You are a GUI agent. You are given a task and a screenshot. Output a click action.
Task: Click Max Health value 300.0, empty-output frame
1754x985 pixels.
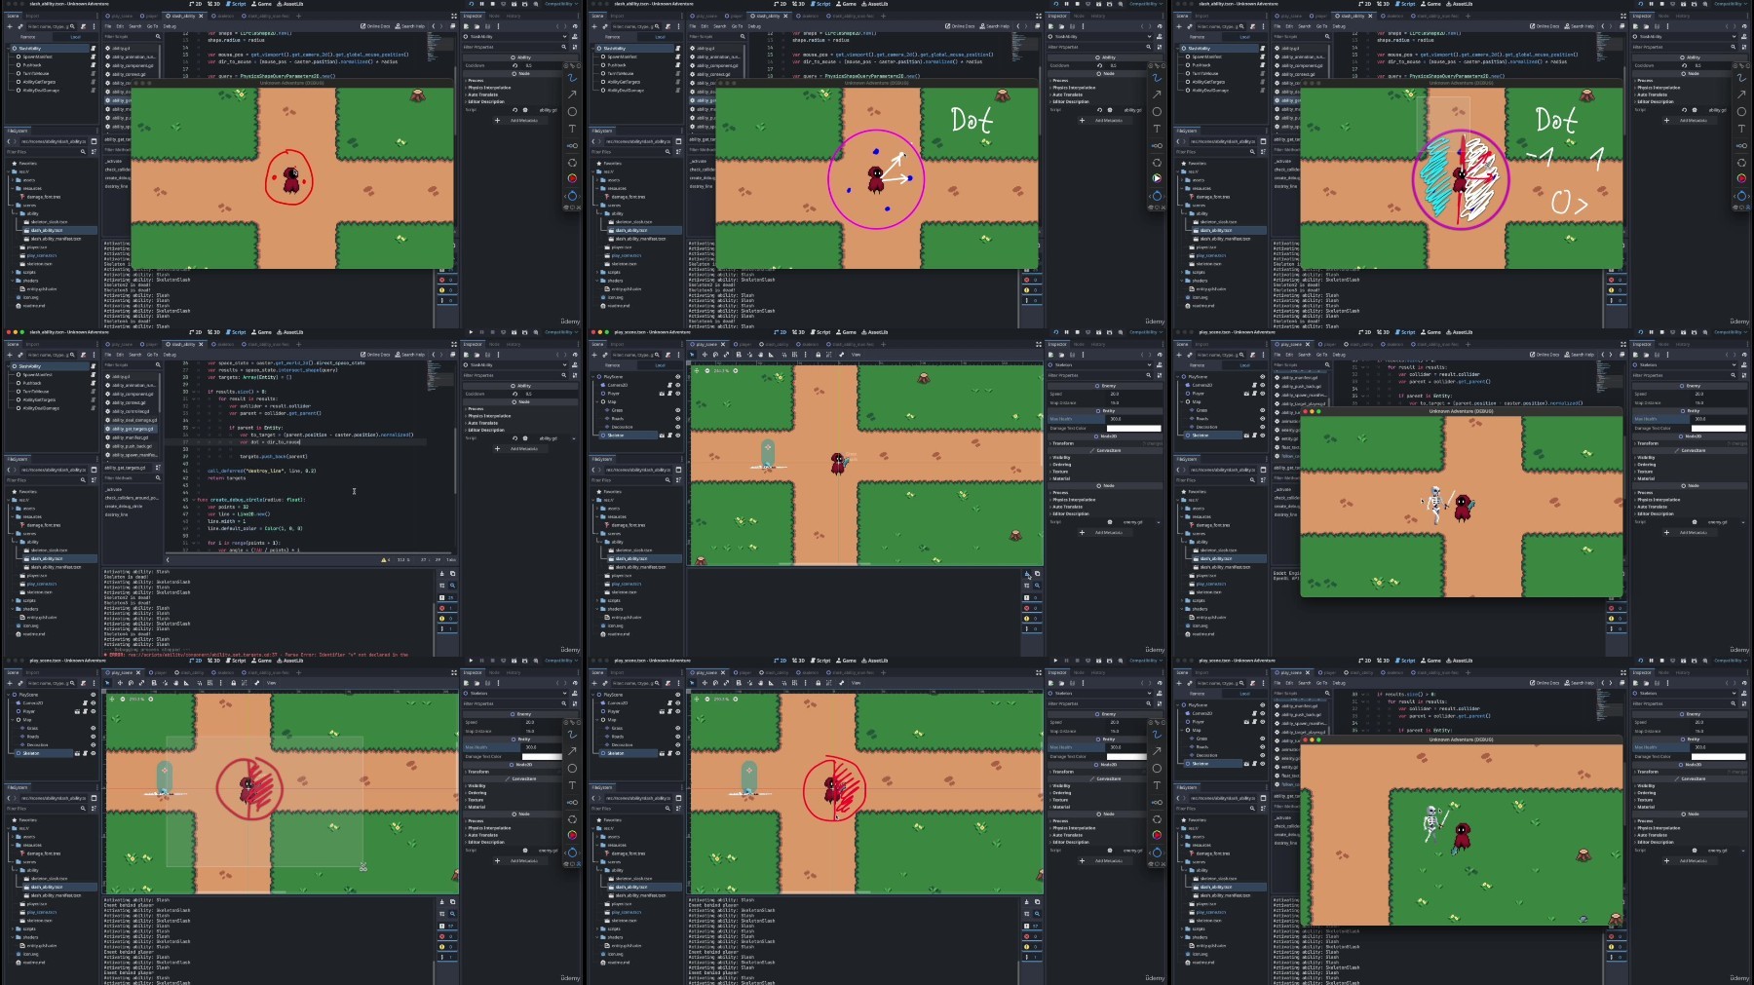click(1134, 419)
